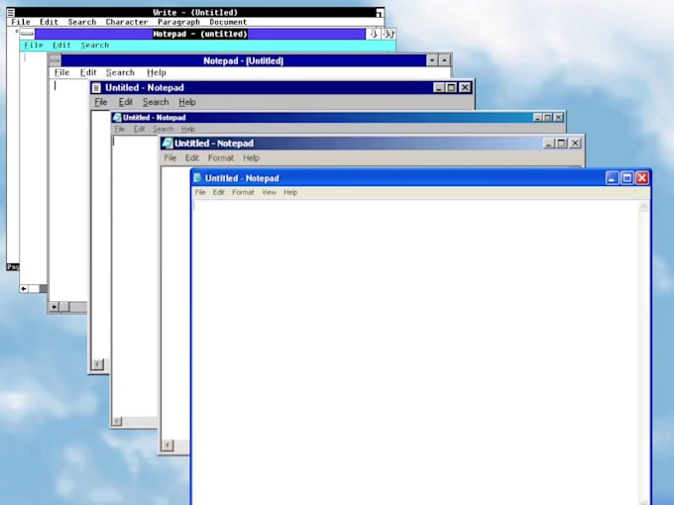This screenshot has width=674, height=505.
Task: Click maximize arrows icon on purple-titled Notepad
Action: (389, 34)
